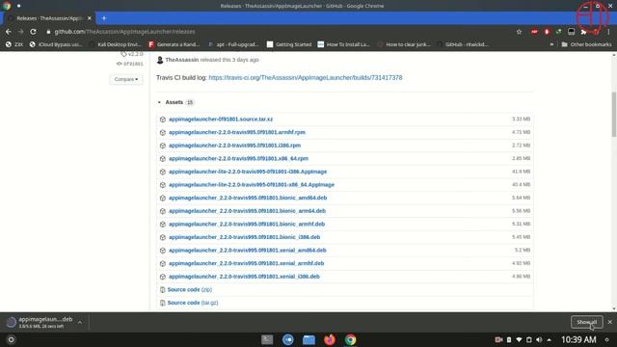Screen dimensions: 617x347
Task: Open the apt - Full-upgrade bookmark
Action: click(233, 44)
